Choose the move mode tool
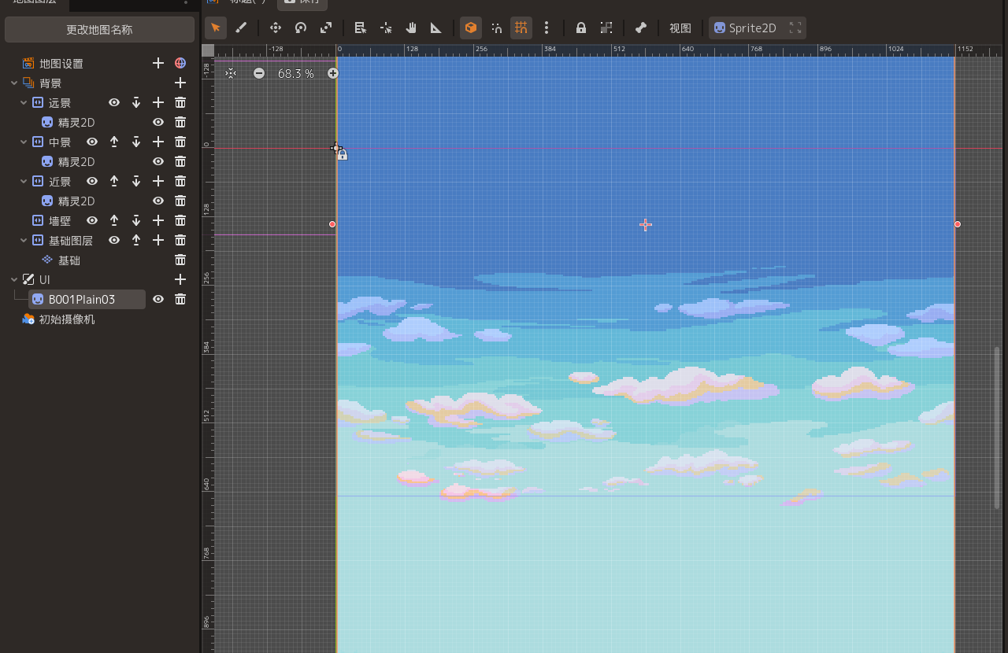 click(276, 28)
